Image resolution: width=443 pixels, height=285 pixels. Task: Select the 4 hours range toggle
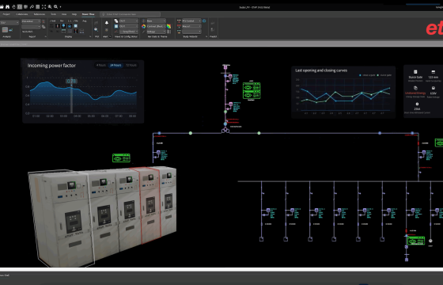tap(101, 65)
